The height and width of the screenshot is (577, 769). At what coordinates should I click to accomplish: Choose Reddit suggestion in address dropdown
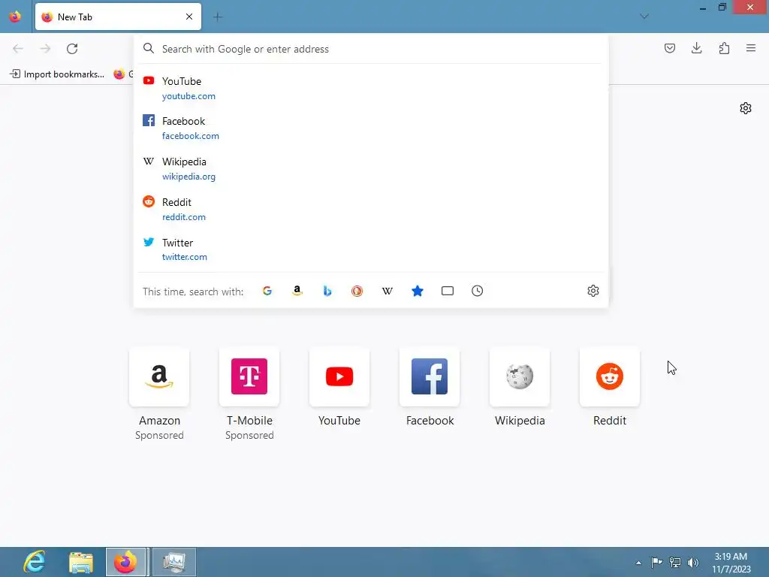(x=371, y=209)
